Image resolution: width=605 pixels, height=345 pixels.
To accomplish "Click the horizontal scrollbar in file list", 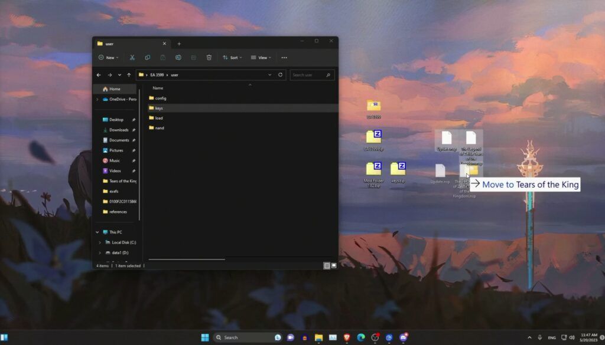I will pos(187,259).
